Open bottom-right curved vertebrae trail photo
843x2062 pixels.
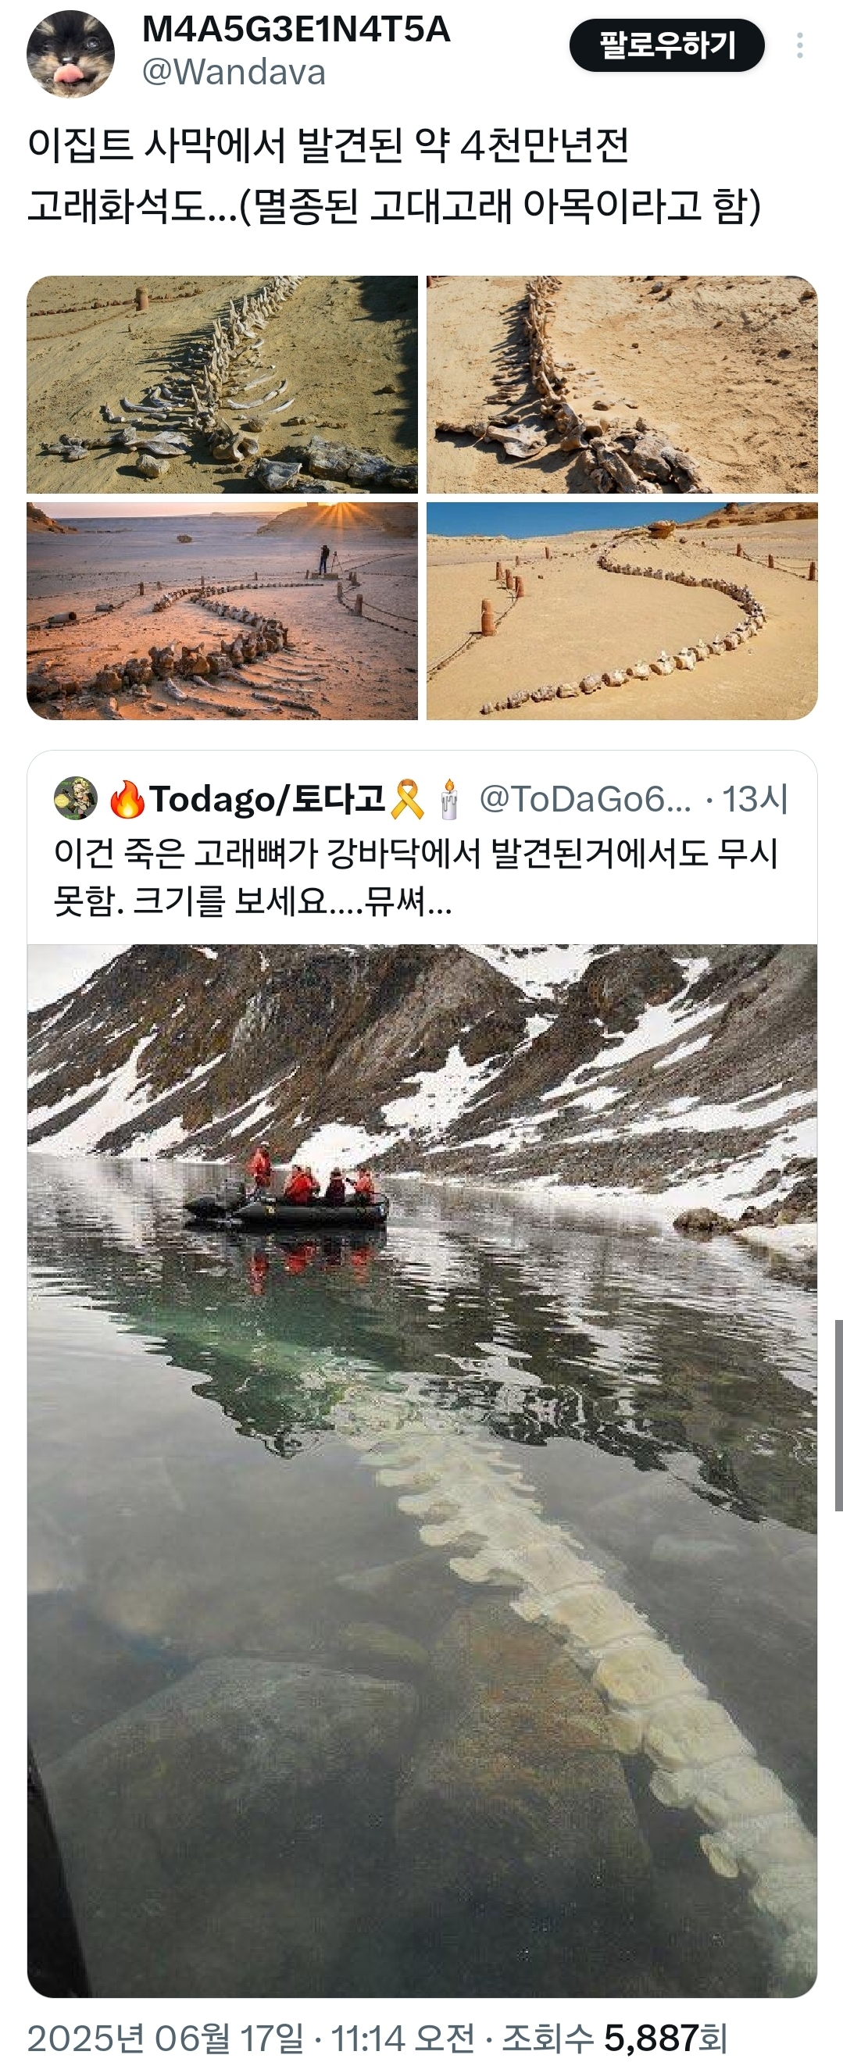[x=622, y=611]
